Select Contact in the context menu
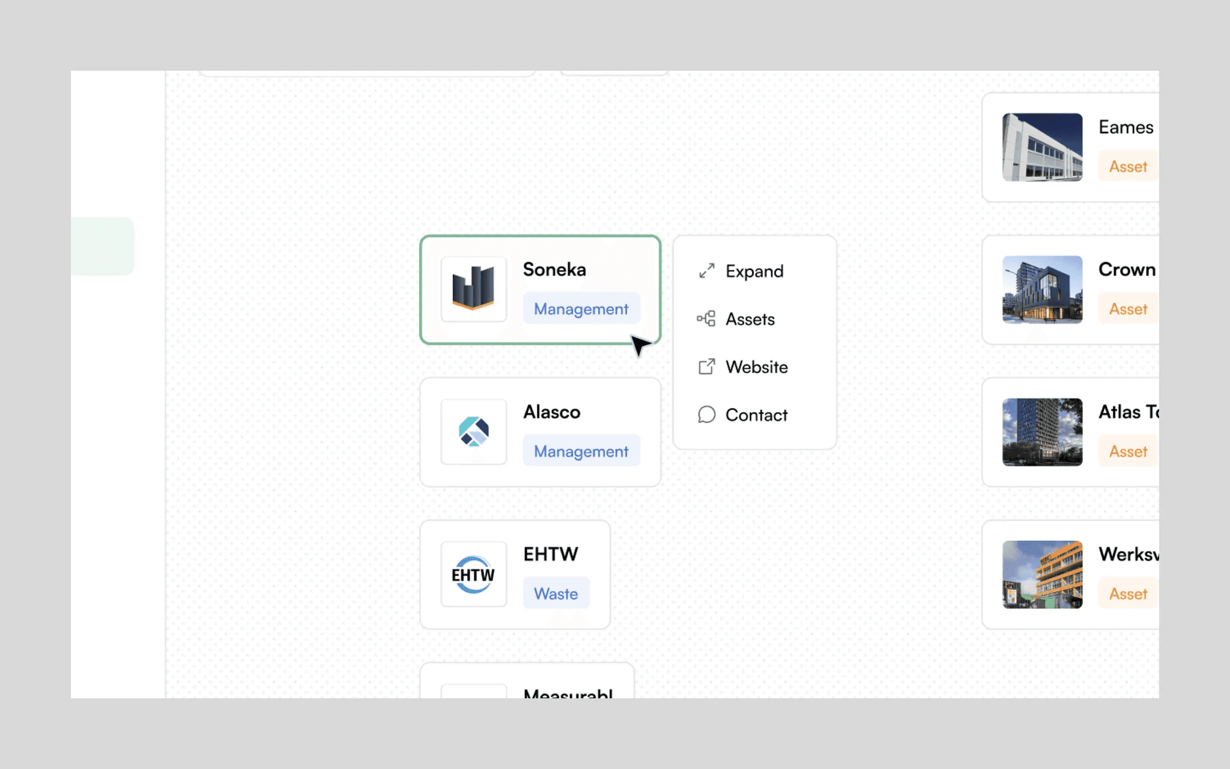This screenshot has width=1230, height=769. pyautogui.click(x=756, y=415)
